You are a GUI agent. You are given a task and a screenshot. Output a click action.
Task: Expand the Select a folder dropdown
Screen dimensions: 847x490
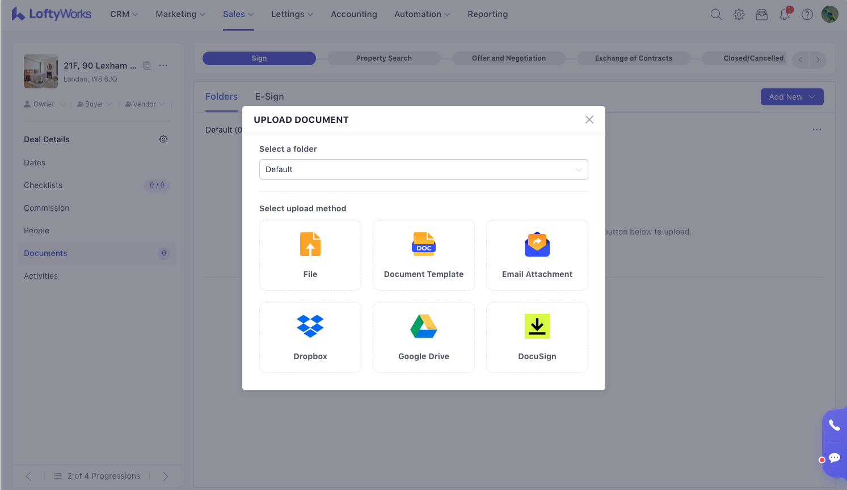point(423,169)
